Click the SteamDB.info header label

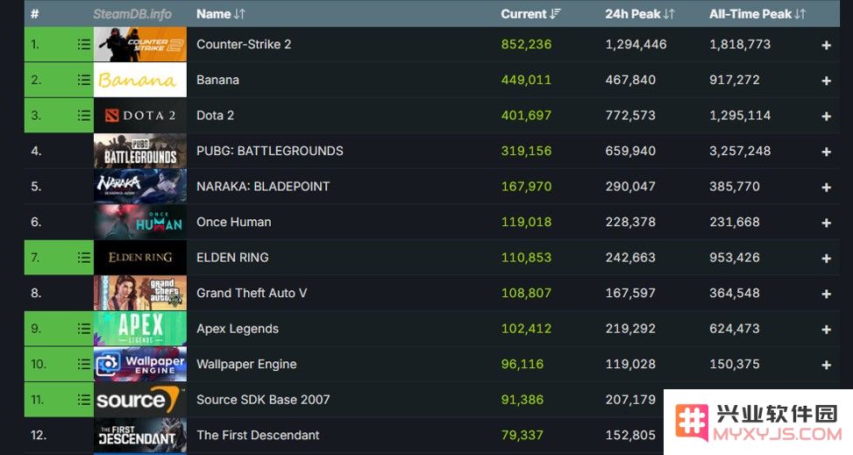(132, 14)
